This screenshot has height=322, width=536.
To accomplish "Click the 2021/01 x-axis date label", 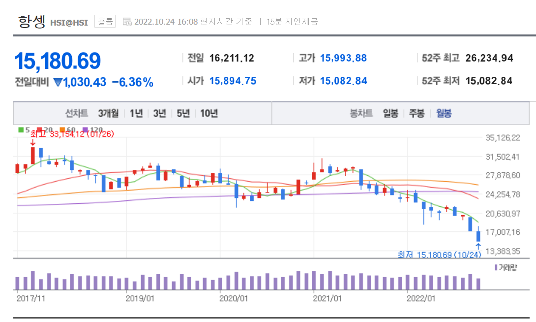I will coord(327,298).
